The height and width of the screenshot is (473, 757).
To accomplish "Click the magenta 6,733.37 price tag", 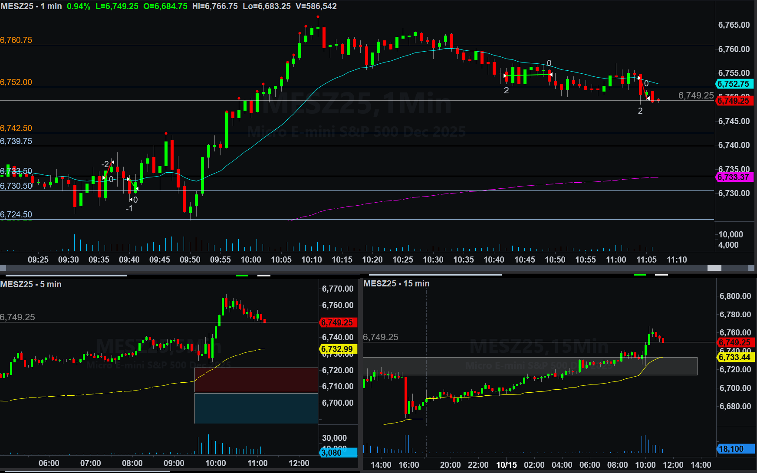I will click(x=734, y=177).
